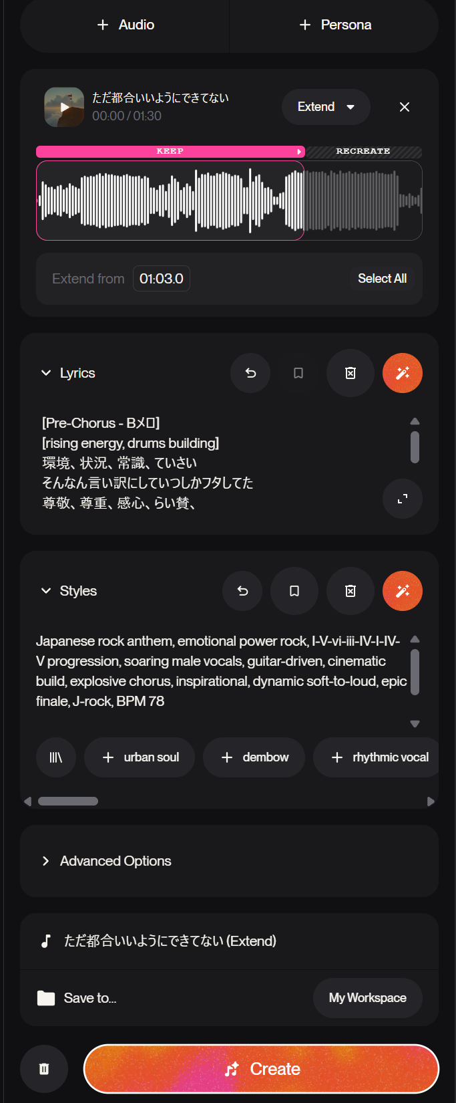
Task: Switch to the Audio tab
Action: click(x=126, y=25)
